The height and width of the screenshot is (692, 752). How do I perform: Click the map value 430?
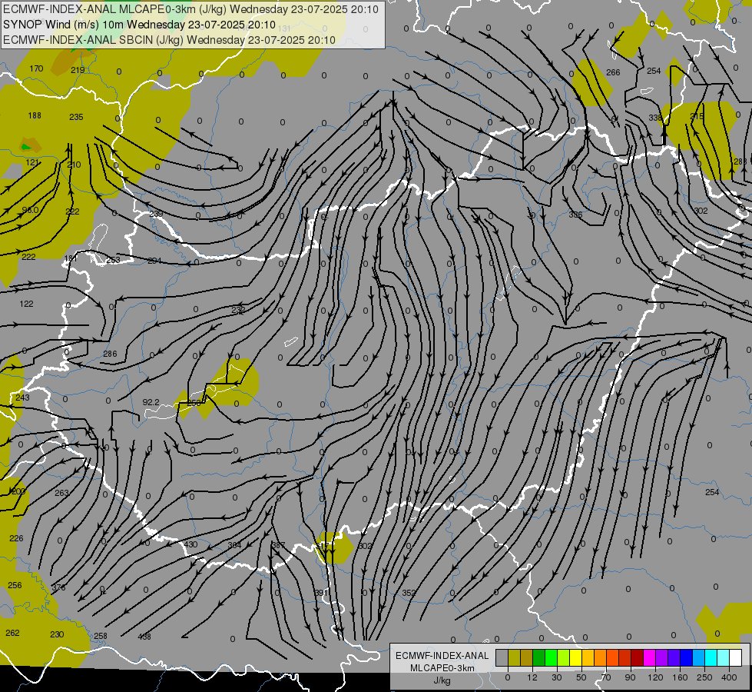(190, 544)
